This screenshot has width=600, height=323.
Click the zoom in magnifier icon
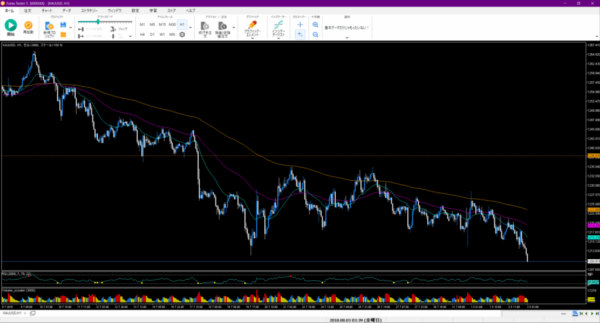point(316,25)
